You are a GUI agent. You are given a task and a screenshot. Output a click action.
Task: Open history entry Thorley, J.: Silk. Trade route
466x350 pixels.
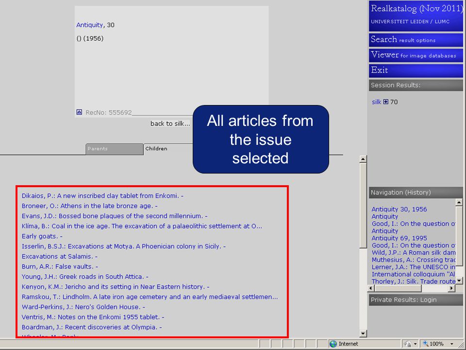tap(414, 281)
